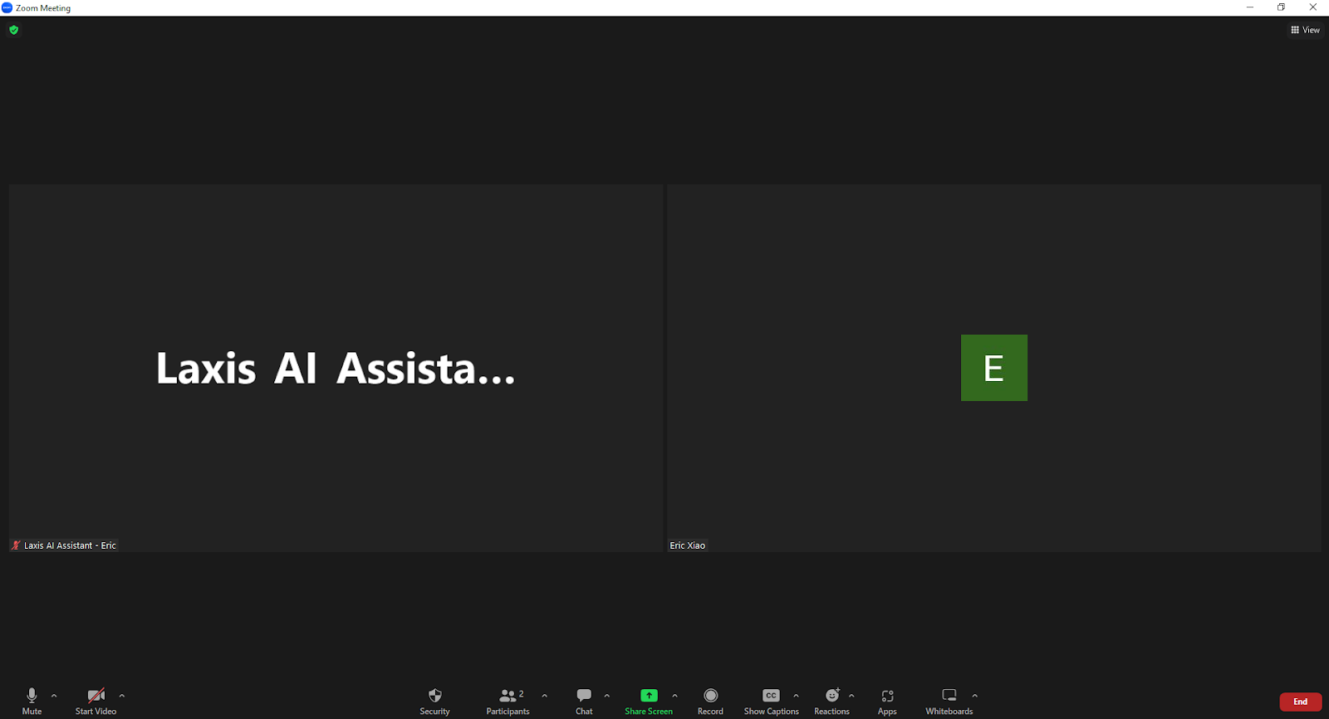The image size is (1329, 719).
Task: Expand caption options arrow
Action: (x=796, y=696)
